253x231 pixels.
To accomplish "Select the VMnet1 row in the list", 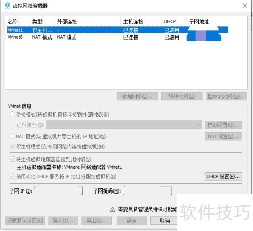I will coord(117,30).
